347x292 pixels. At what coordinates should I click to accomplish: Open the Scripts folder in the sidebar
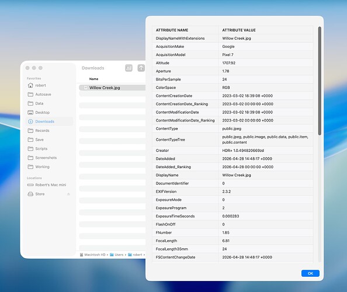[x=41, y=149]
